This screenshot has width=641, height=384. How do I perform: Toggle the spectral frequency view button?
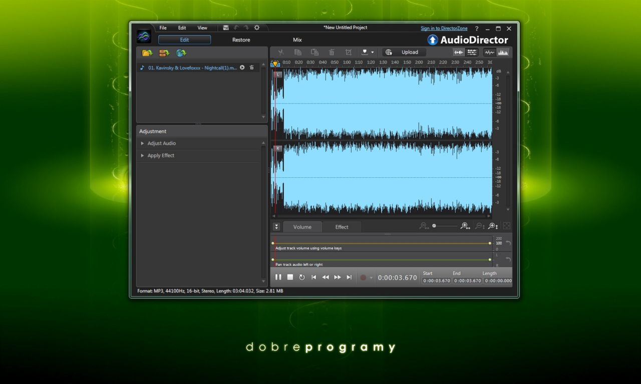[x=503, y=52]
